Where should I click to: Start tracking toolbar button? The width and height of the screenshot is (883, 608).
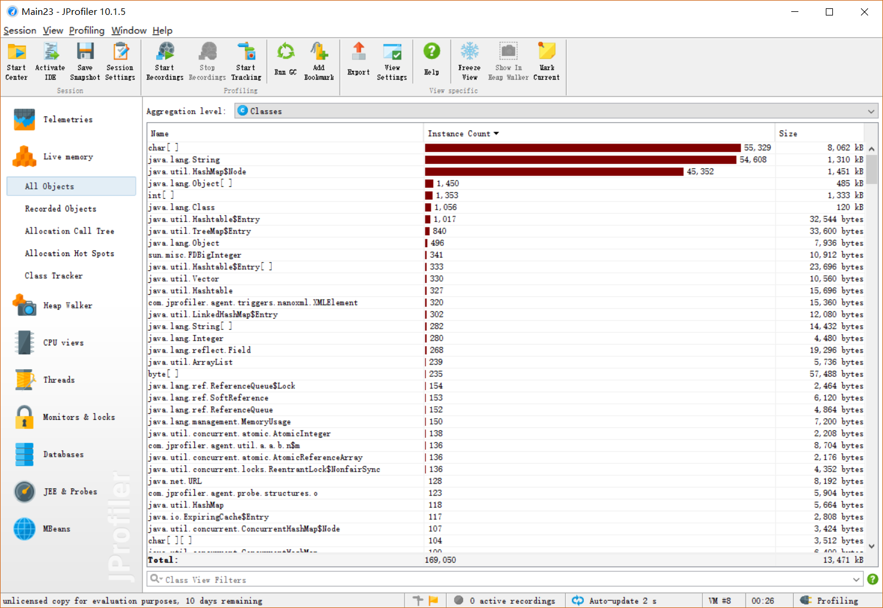point(246,61)
